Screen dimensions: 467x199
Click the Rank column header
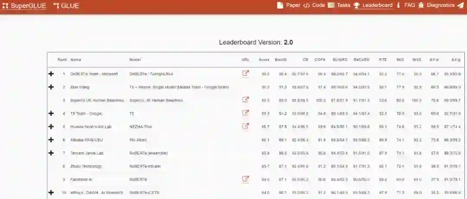[x=62, y=60]
